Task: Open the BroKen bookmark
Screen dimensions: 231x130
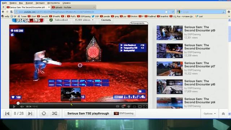Action: (x=132, y=16)
